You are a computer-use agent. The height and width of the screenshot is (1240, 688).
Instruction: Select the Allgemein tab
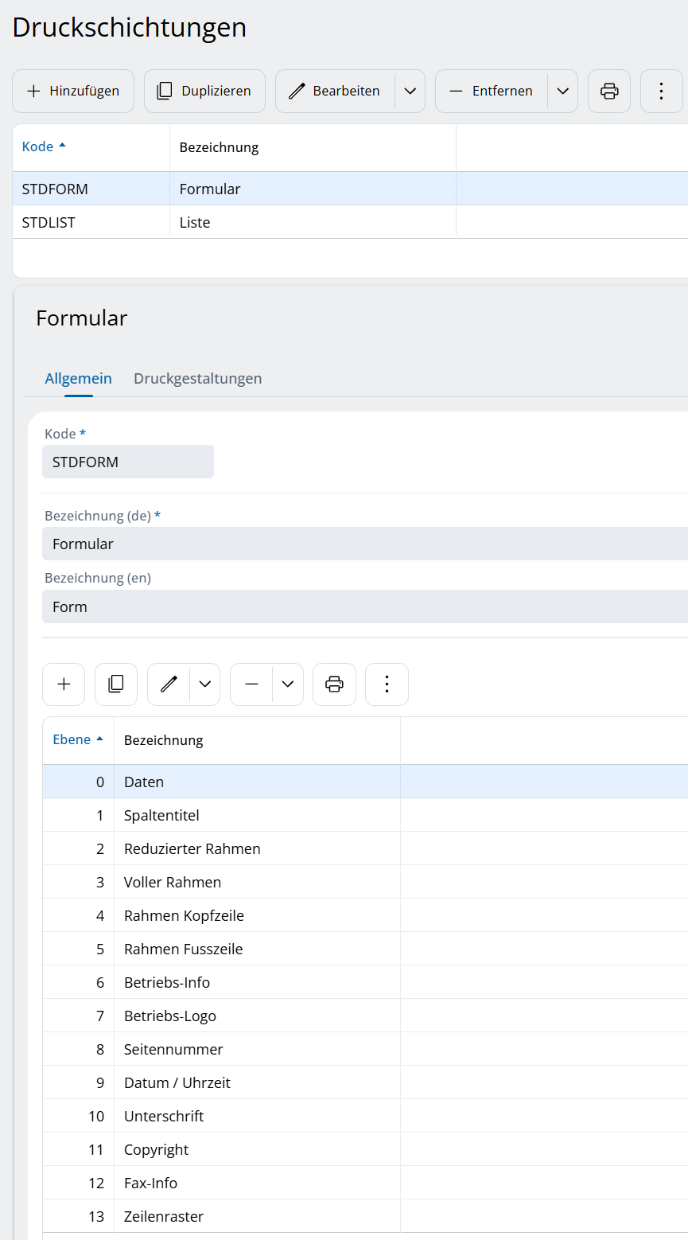78,379
